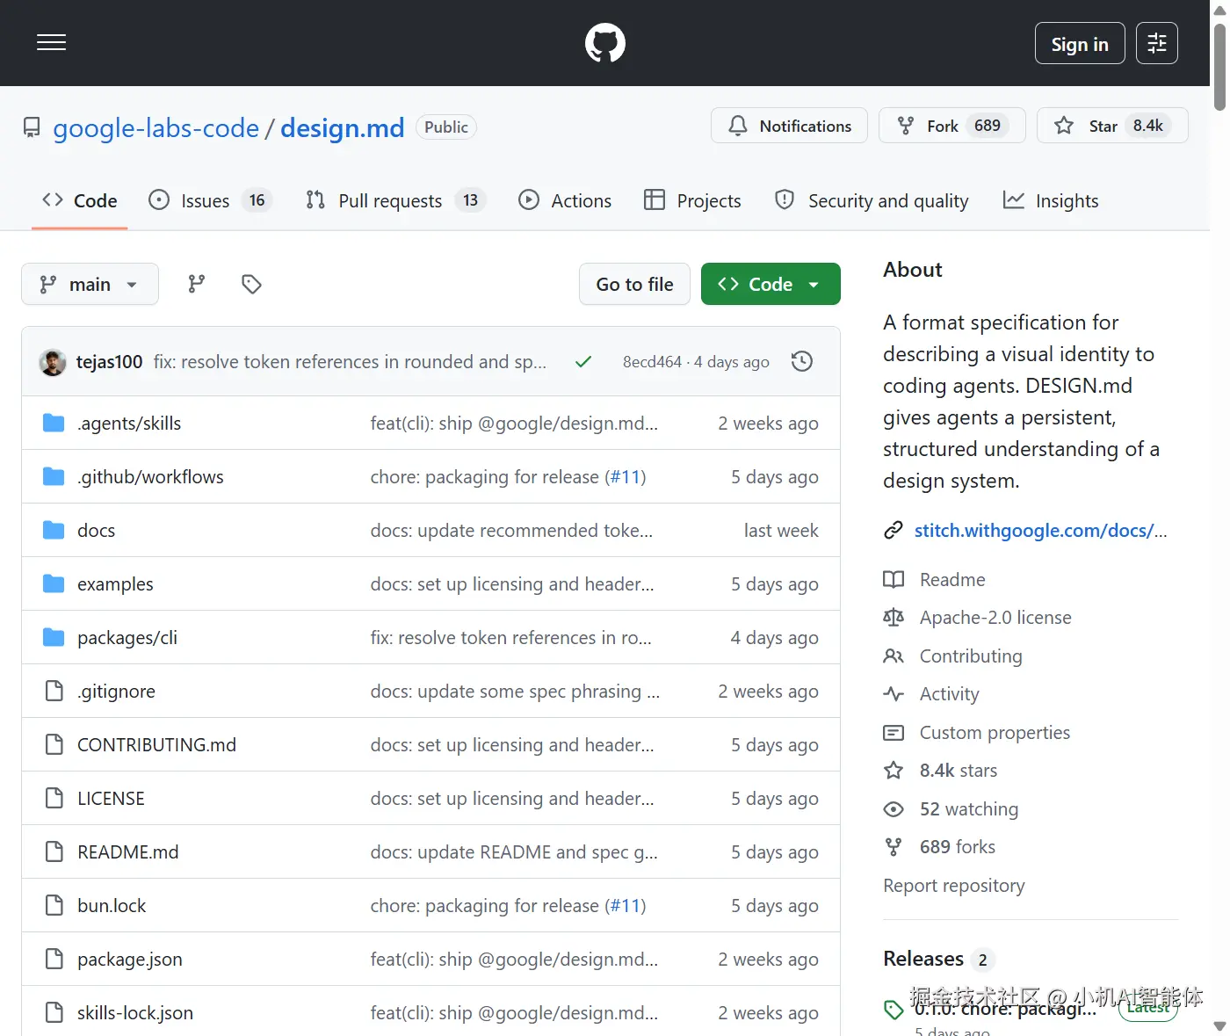Open README.md file
Image resolution: width=1230 pixels, height=1036 pixels.
(x=128, y=852)
